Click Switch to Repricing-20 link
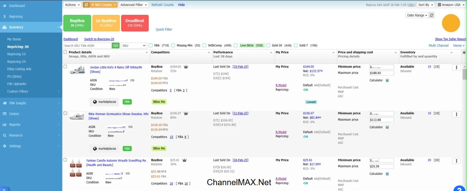 click(99, 39)
